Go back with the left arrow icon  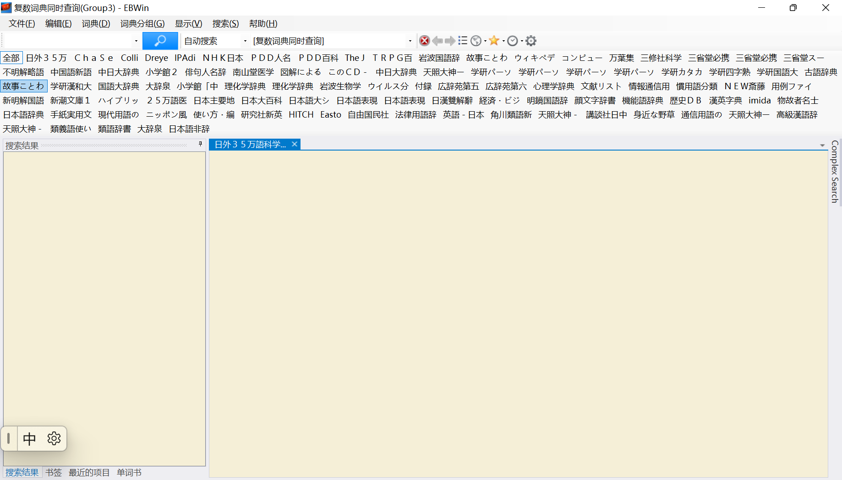click(437, 41)
